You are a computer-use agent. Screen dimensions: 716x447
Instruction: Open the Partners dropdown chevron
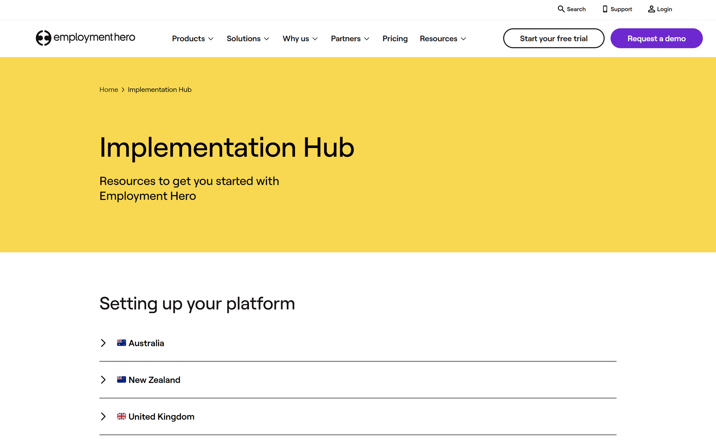367,39
